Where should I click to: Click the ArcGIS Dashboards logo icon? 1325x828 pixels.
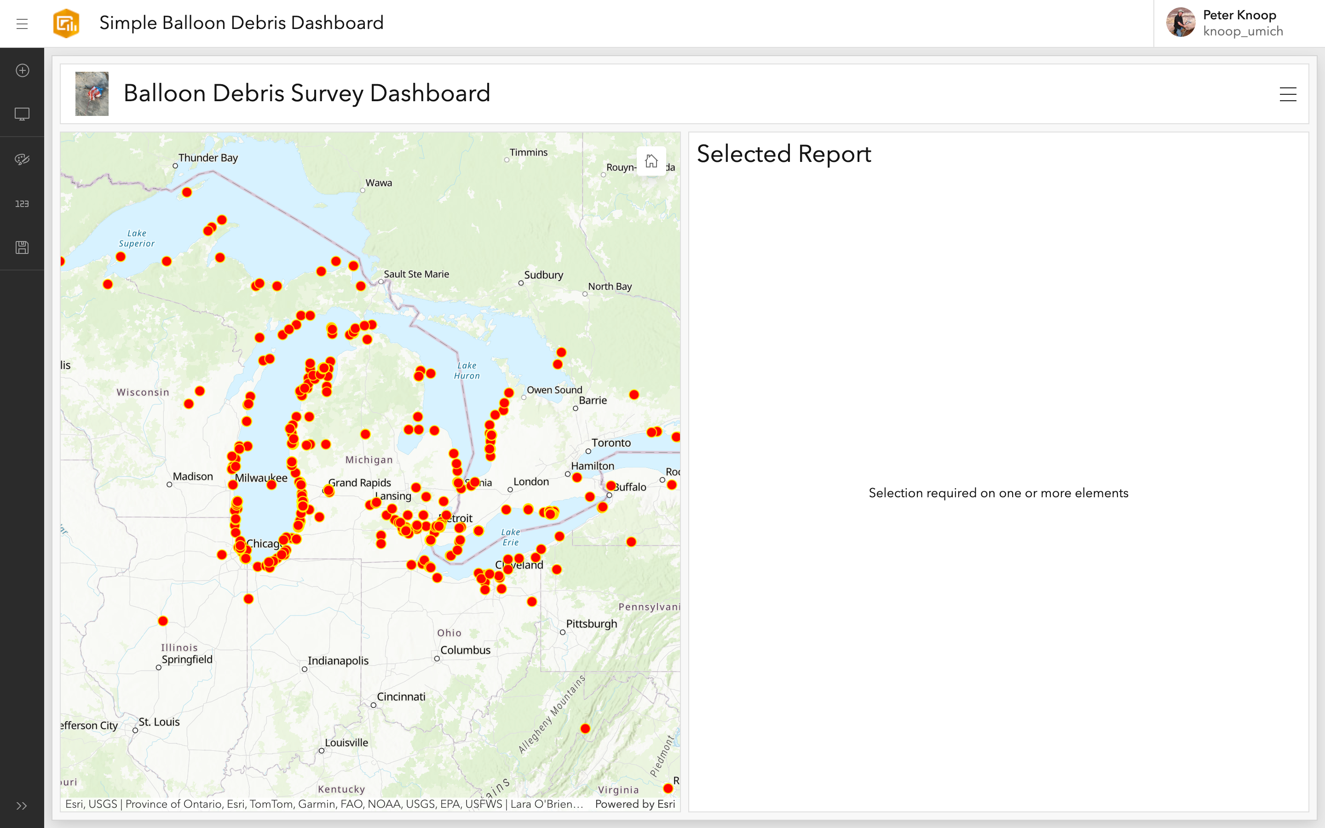pyautogui.click(x=66, y=23)
